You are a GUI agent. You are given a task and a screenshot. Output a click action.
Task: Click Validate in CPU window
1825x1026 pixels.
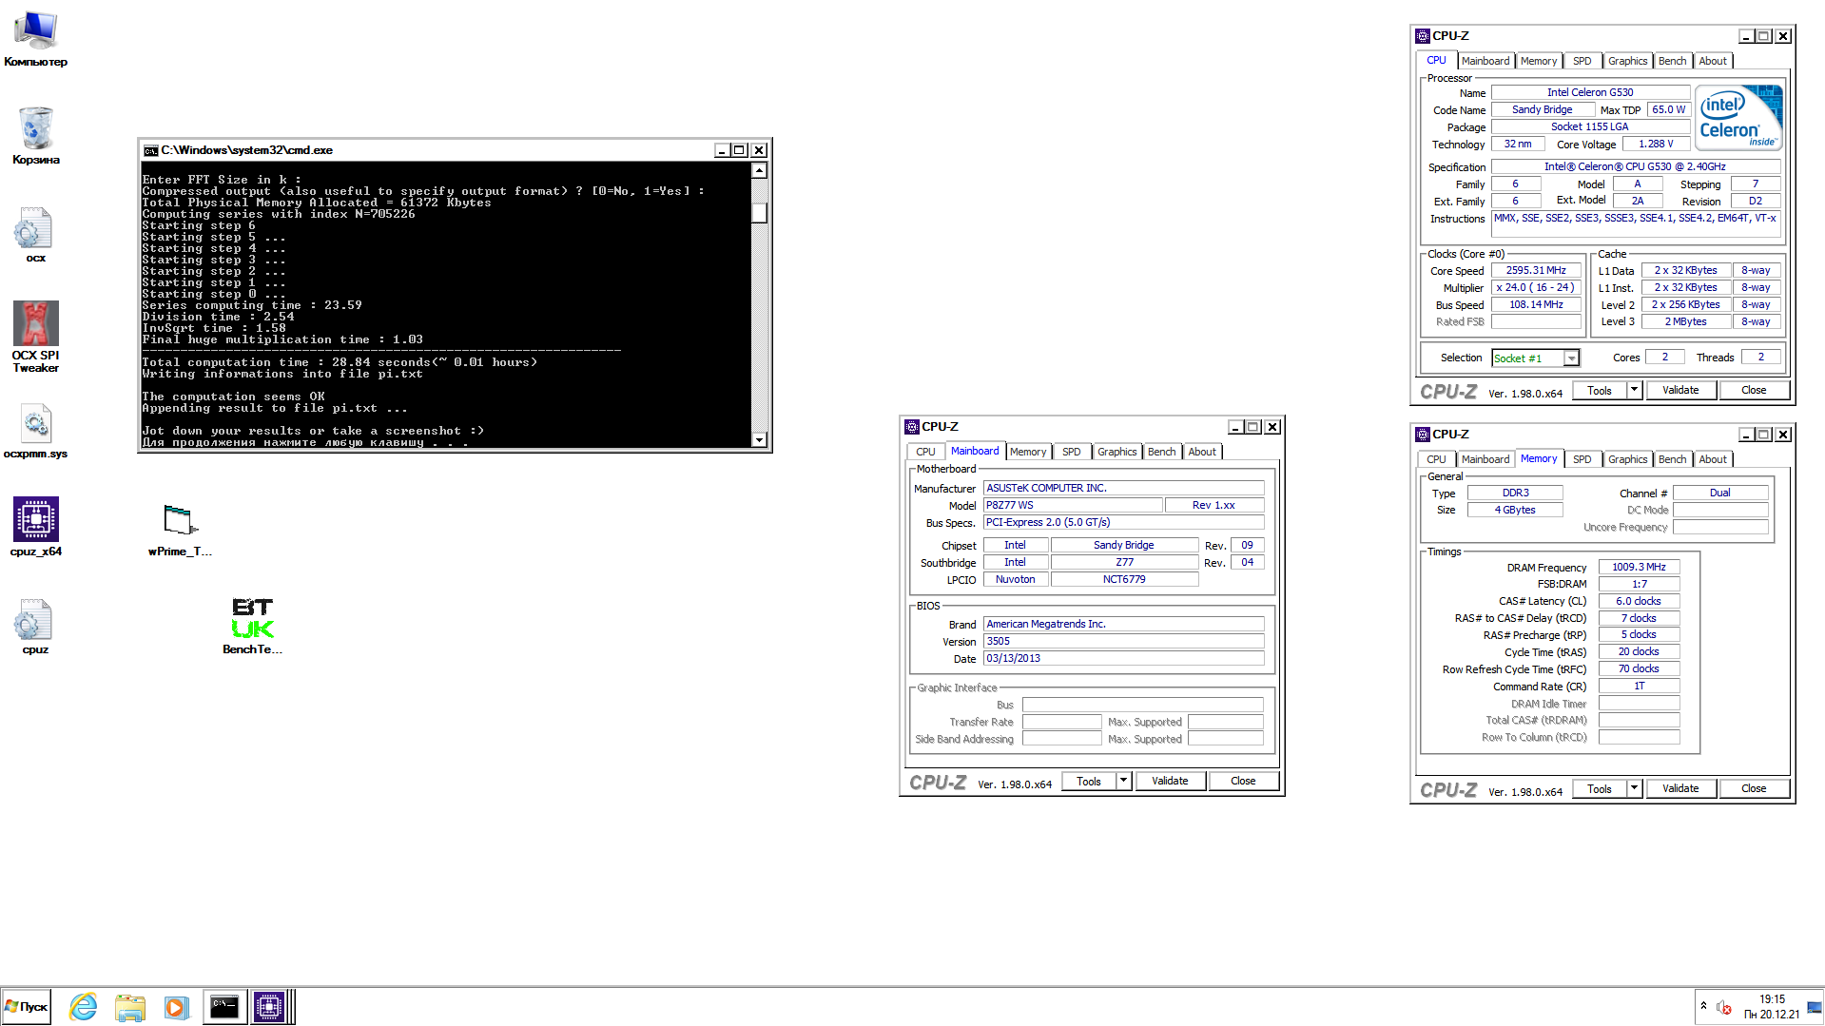point(1680,390)
